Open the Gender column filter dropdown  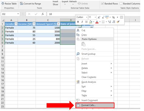coord(16,24)
